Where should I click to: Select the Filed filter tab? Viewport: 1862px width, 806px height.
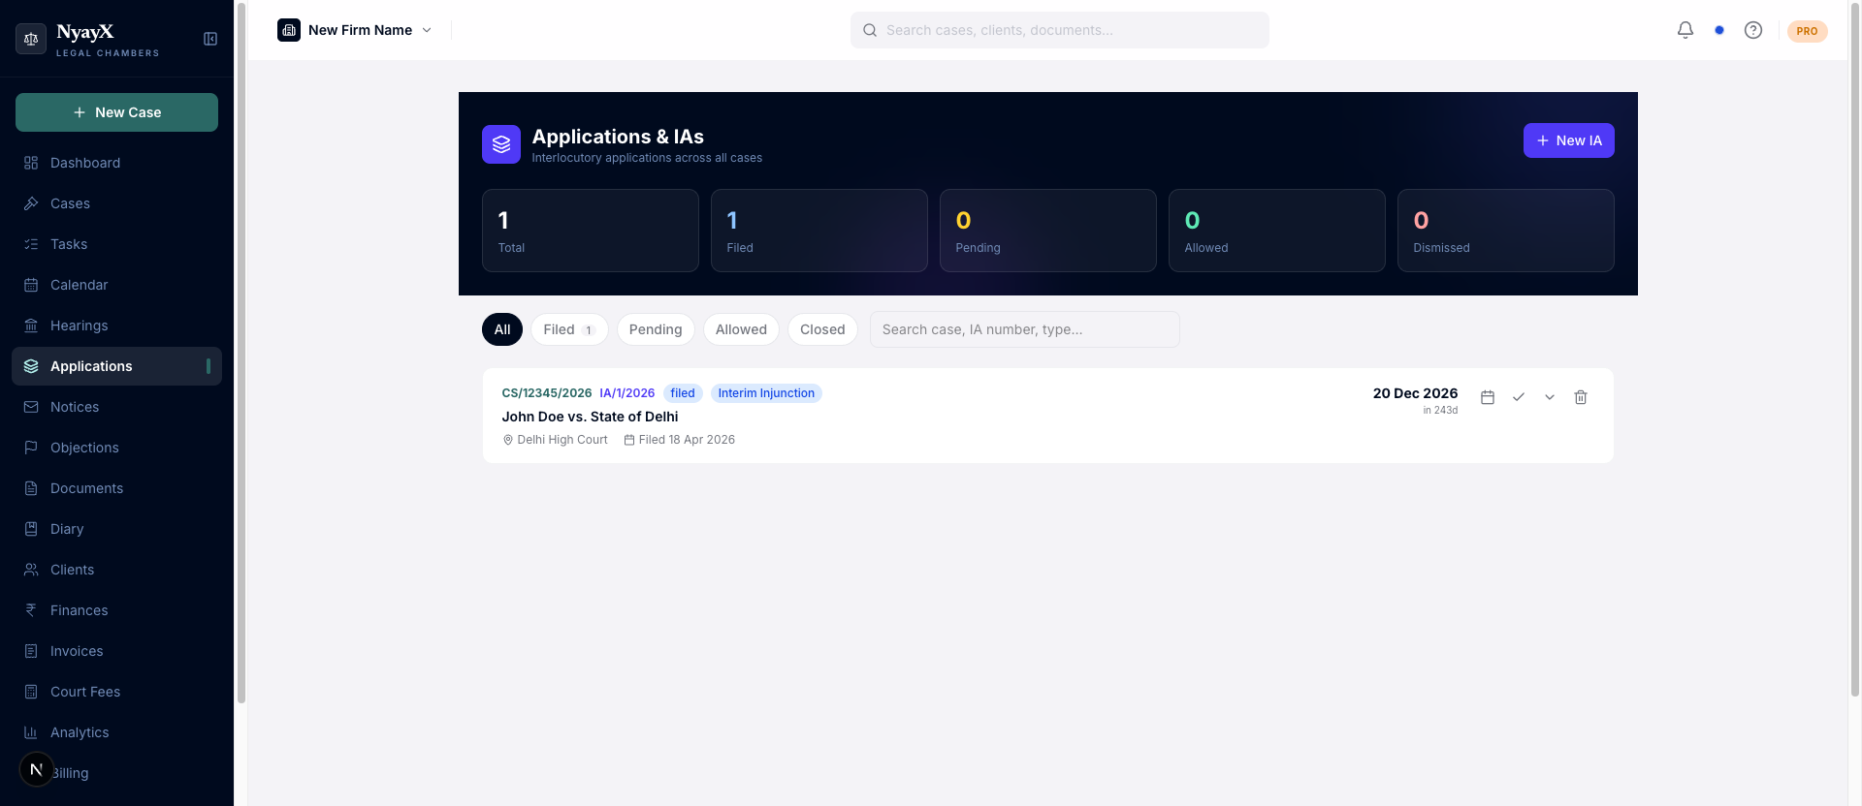(568, 329)
